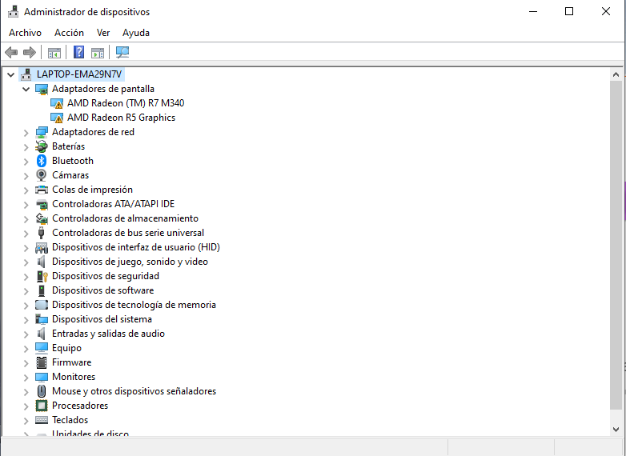Viewport: 626px width, 456px height.
Task: Open Help via the blue question mark icon
Action: tap(78, 52)
